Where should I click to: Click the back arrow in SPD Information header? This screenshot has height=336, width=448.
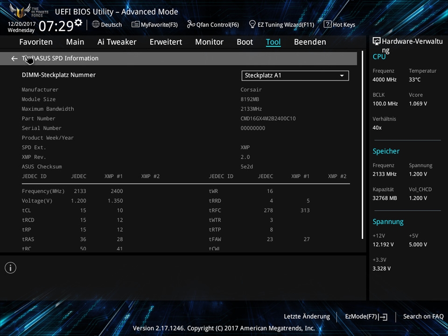14,59
